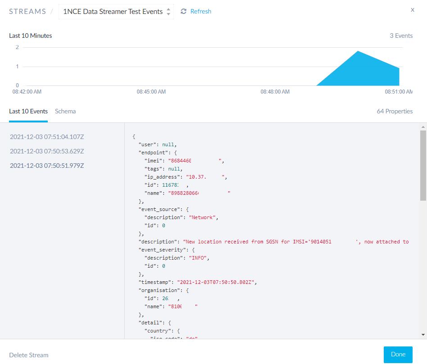Click the Refresh circular arrows icon
Image resolution: width=427 pixels, height=364 pixels.
click(183, 12)
